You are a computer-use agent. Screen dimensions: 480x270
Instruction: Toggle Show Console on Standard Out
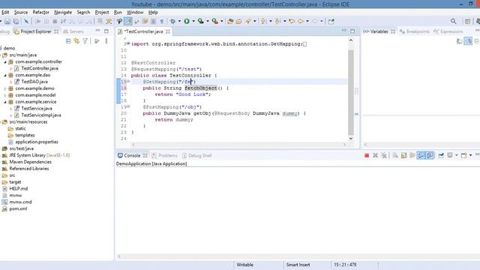[421, 155]
